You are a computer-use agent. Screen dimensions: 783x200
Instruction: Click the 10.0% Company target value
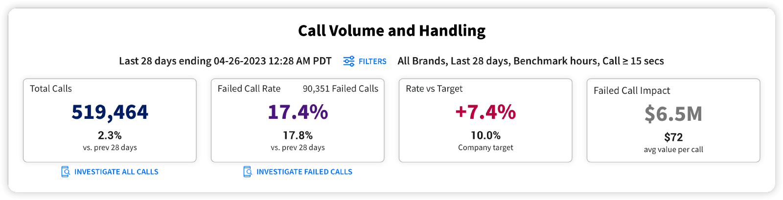(485, 135)
